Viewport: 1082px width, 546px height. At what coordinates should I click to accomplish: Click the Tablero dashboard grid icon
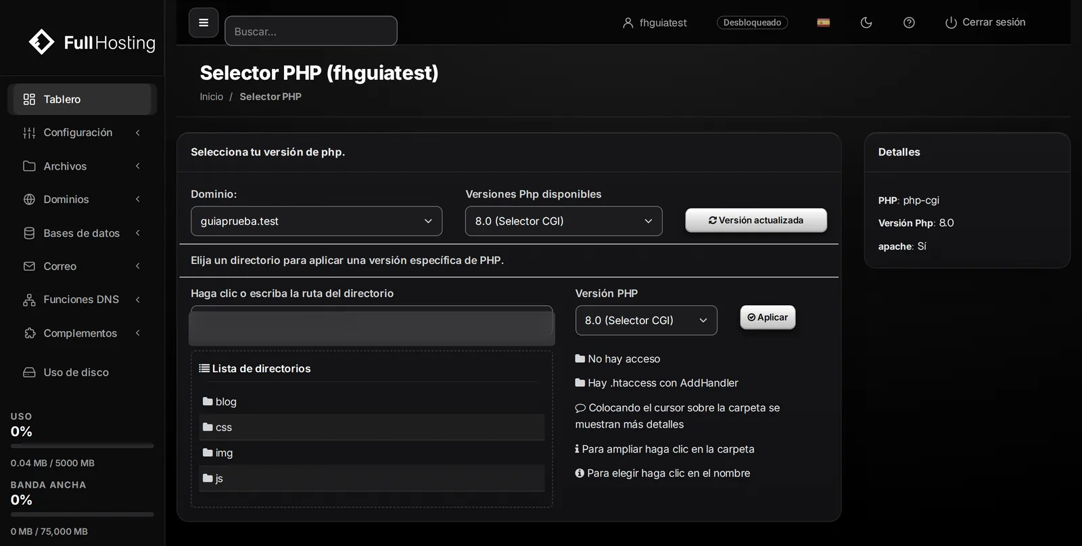click(x=29, y=99)
